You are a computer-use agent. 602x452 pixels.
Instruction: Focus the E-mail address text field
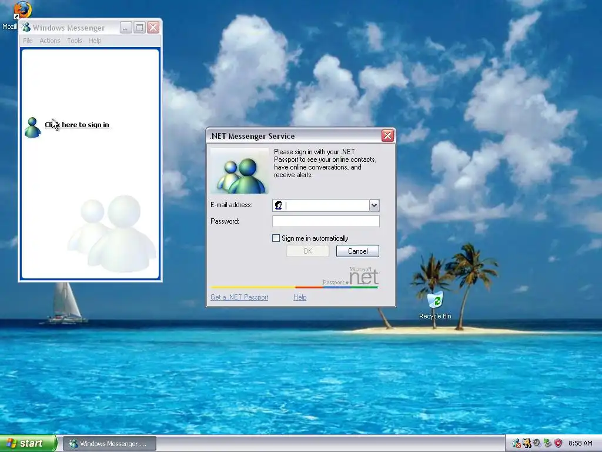tap(326, 205)
